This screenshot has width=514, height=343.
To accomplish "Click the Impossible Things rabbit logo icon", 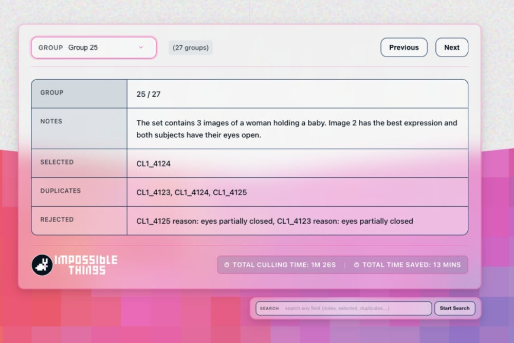I will (42, 265).
